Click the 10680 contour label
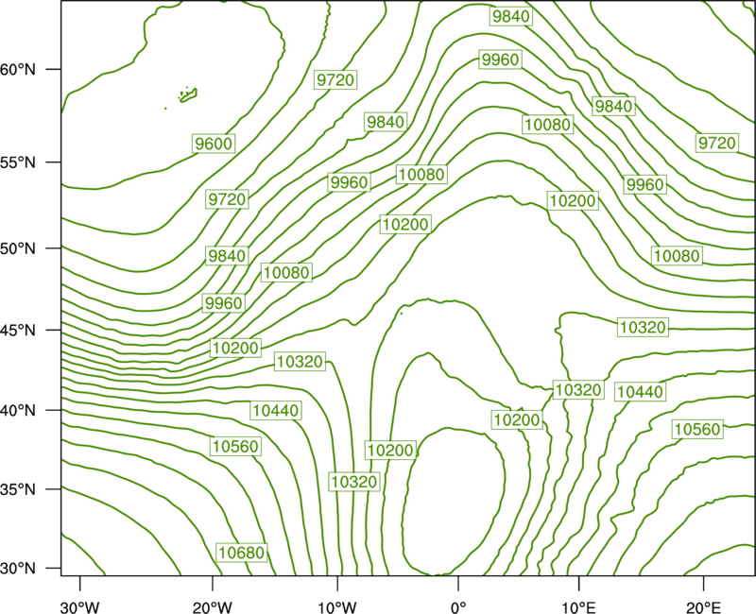Screen dimensions: 756x614 point(242,553)
